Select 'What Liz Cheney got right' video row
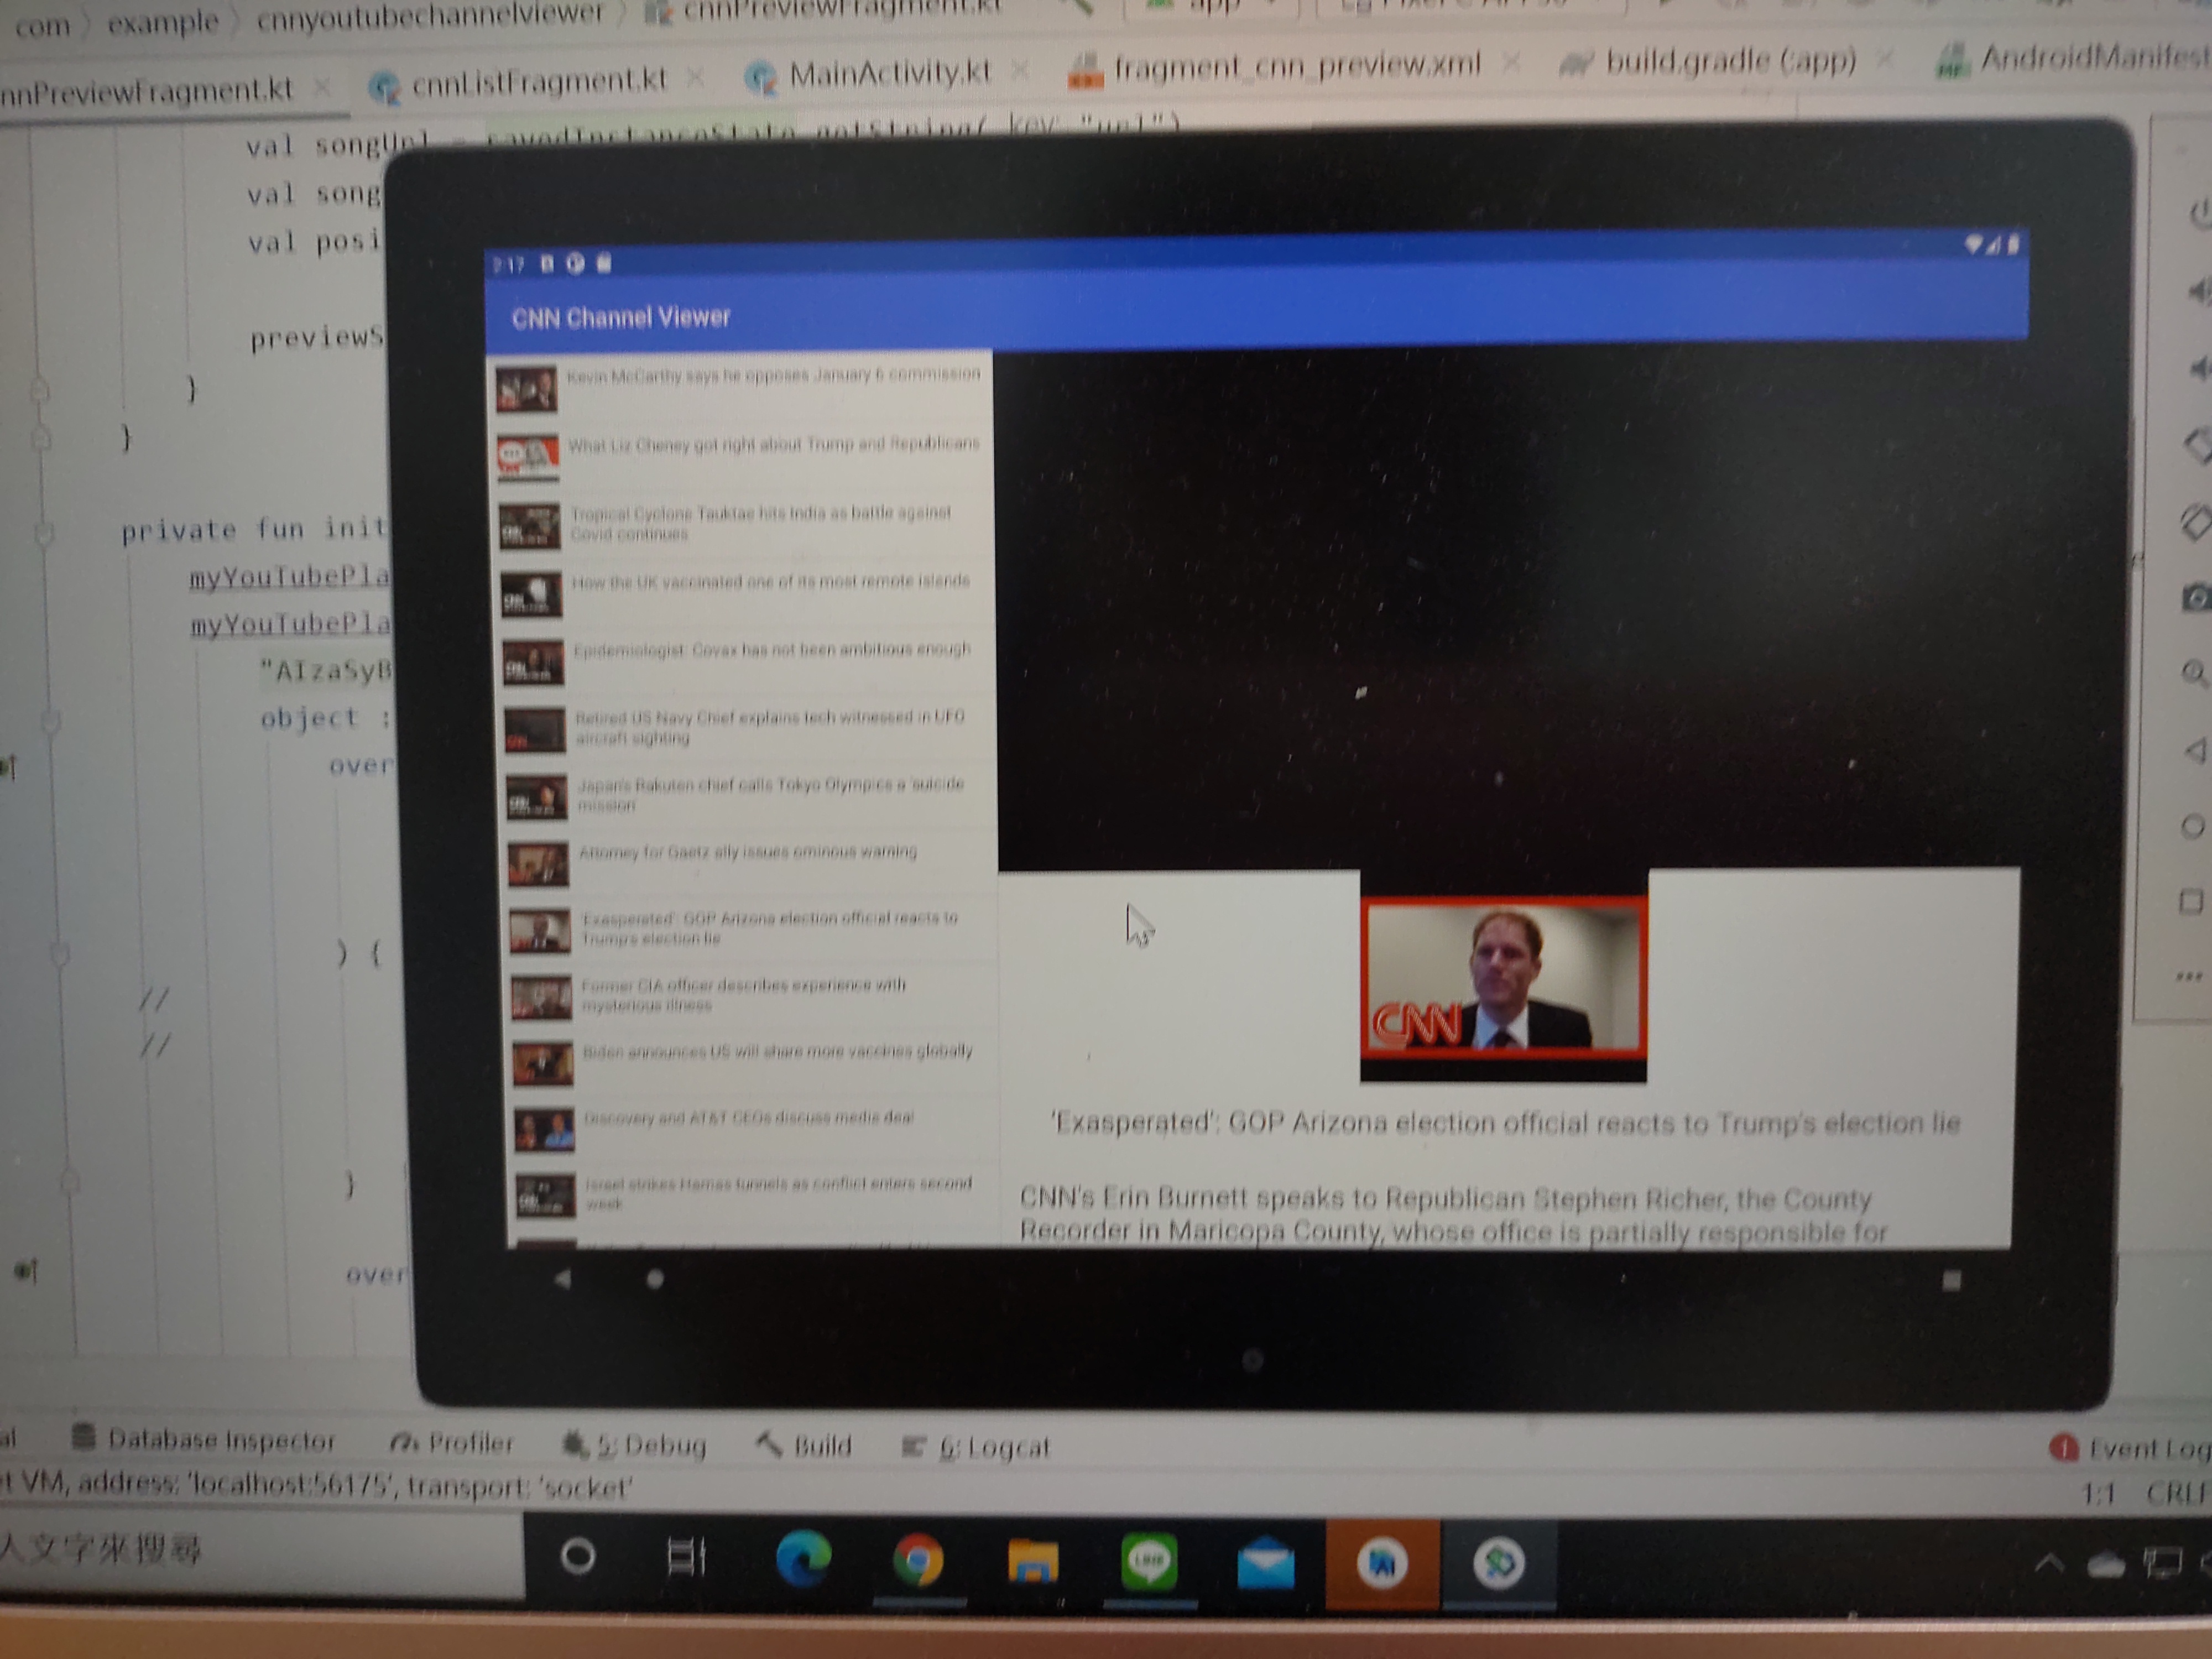This screenshot has width=2212, height=1659. tap(741, 455)
